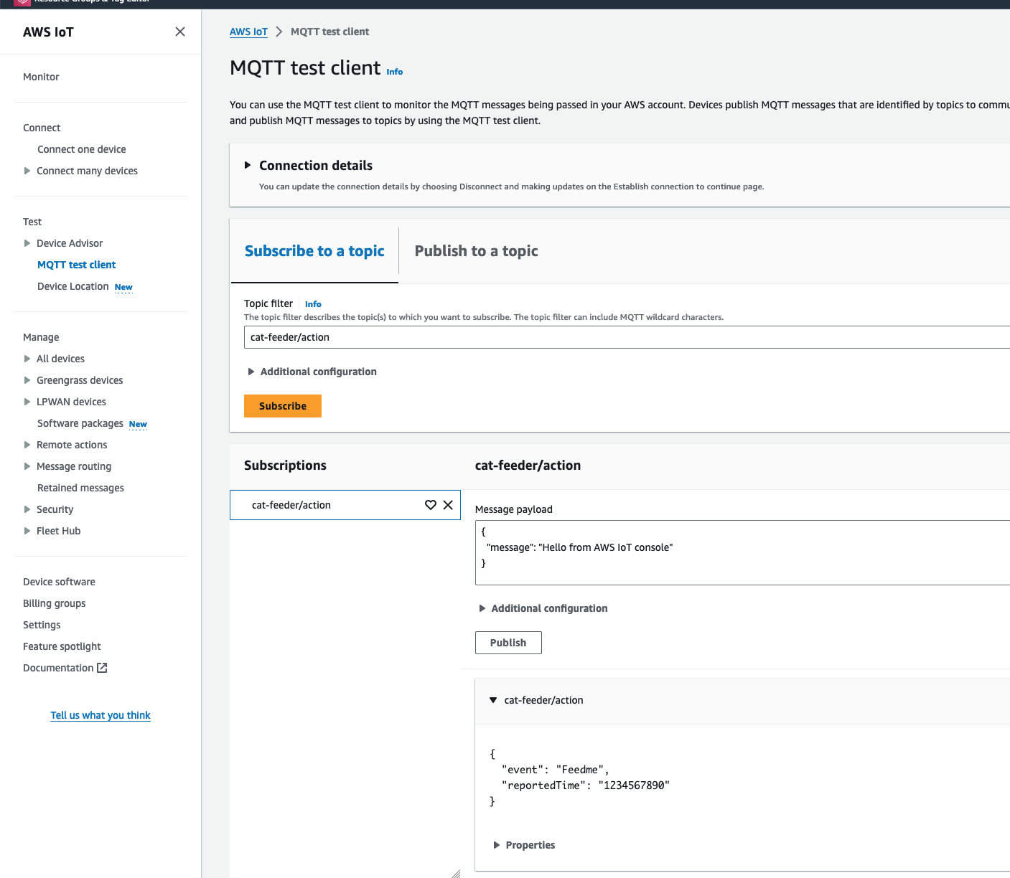Open Info link beside Topic filter
This screenshot has height=878, width=1010.
click(313, 304)
